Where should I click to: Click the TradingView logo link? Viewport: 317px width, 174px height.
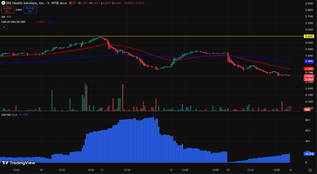pyautogui.click(x=18, y=163)
